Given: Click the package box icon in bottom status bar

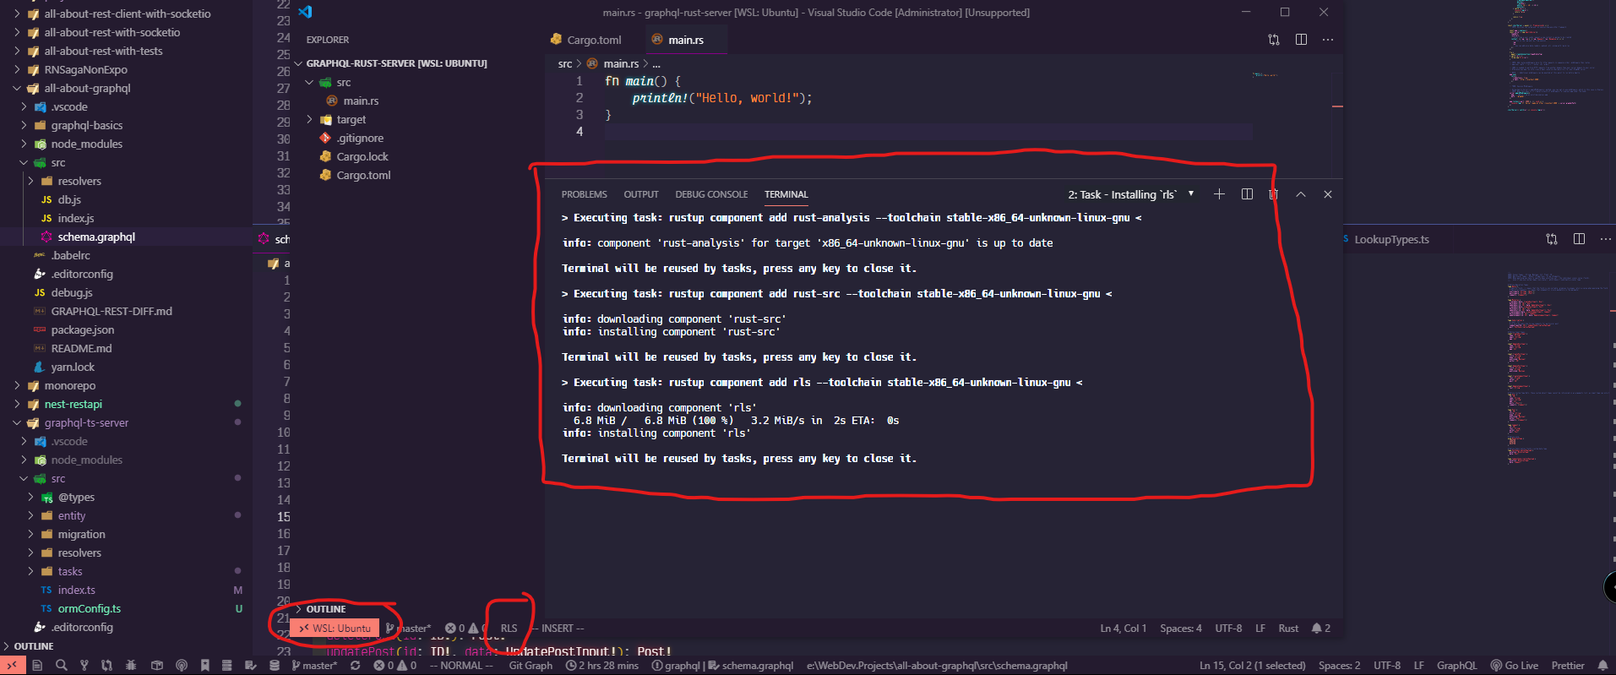Looking at the screenshot, I should 156,666.
